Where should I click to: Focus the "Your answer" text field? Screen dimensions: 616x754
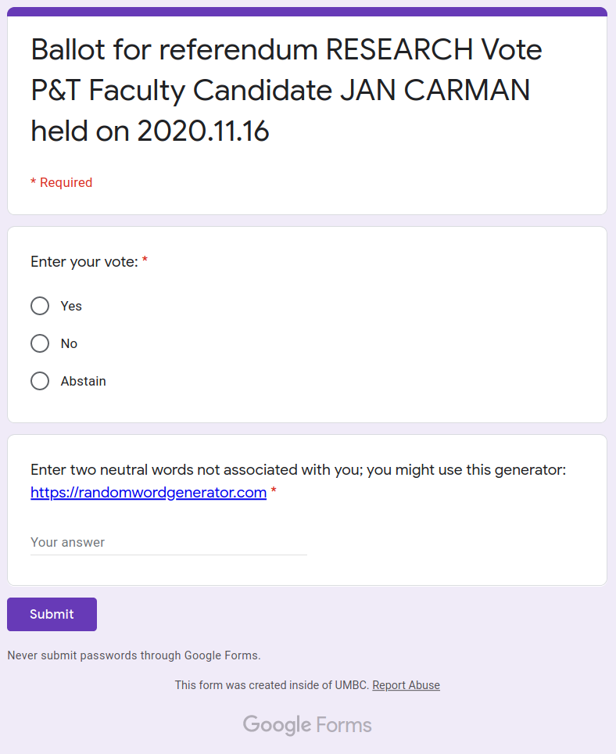[x=169, y=542]
